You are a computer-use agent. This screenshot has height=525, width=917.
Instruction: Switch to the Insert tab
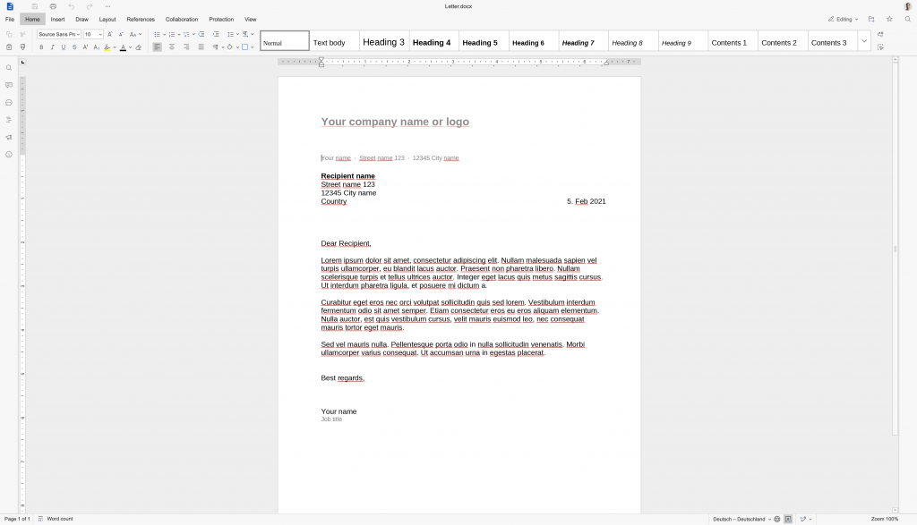click(58, 19)
